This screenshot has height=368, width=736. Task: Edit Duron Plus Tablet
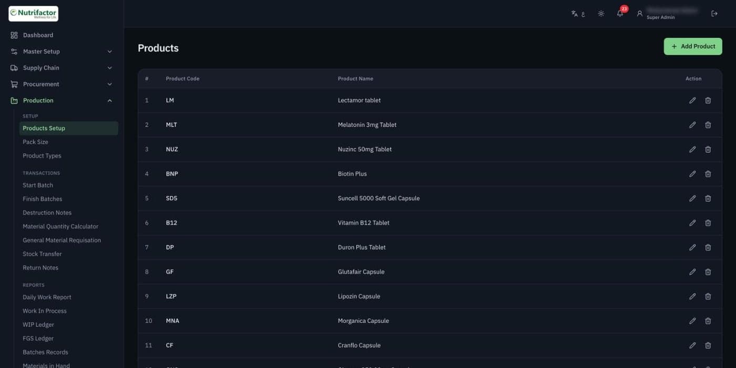pyautogui.click(x=692, y=247)
